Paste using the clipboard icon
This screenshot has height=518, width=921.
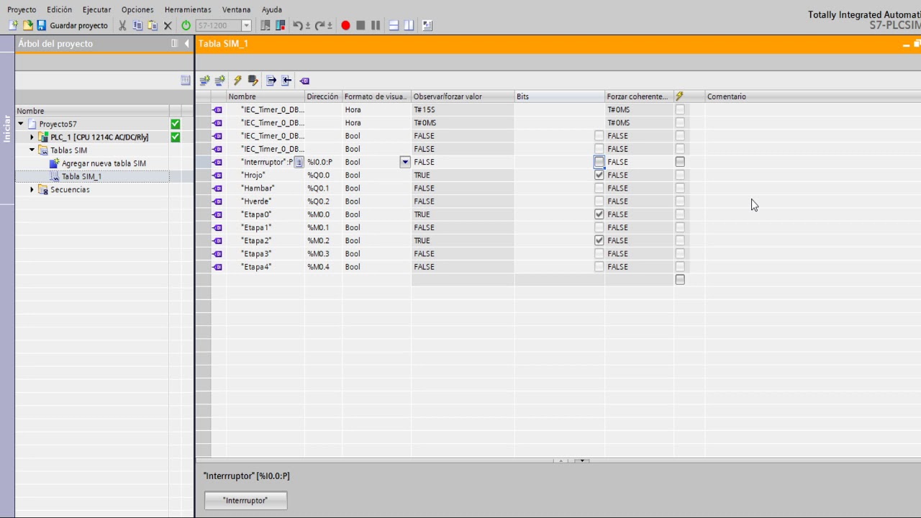153,25
